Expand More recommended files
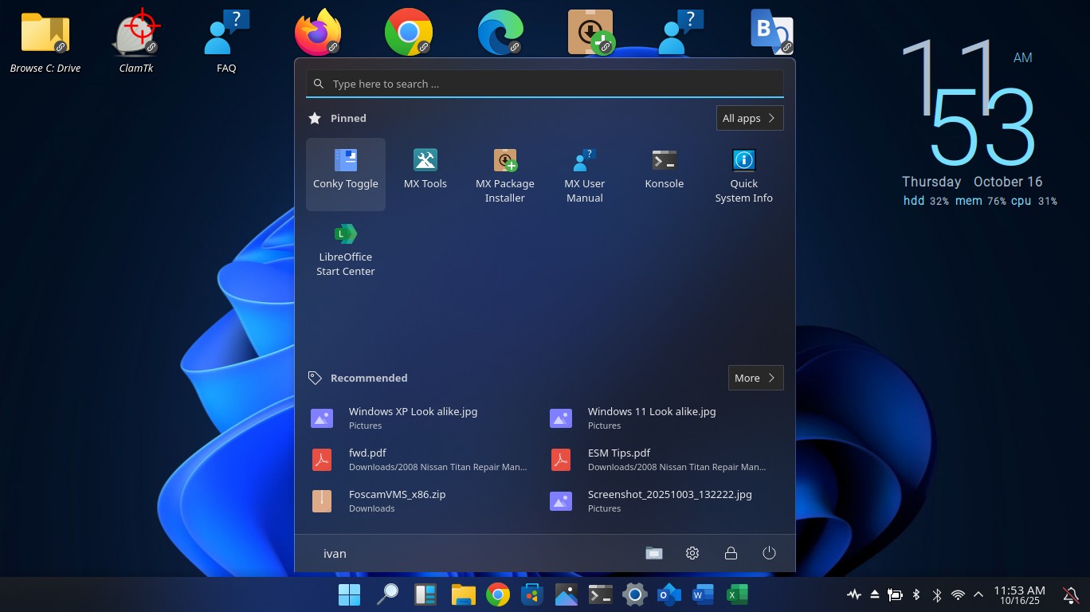The image size is (1090, 612). point(755,378)
